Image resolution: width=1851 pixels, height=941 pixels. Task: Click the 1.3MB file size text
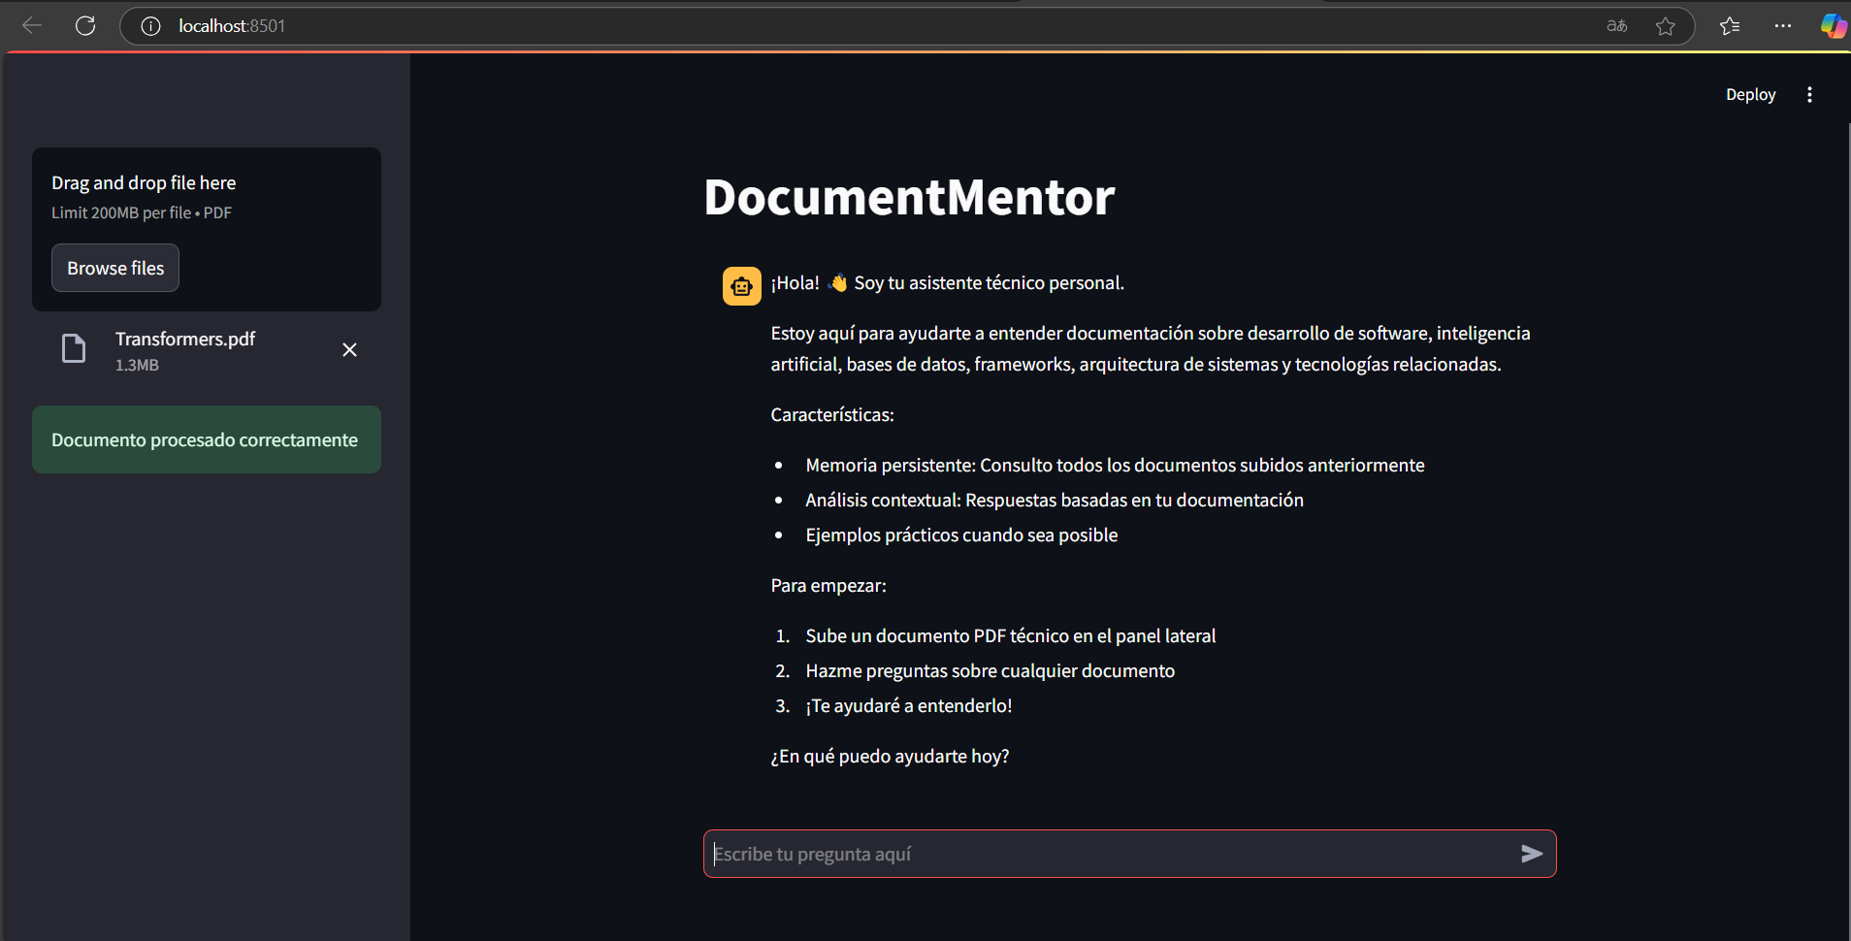click(137, 365)
